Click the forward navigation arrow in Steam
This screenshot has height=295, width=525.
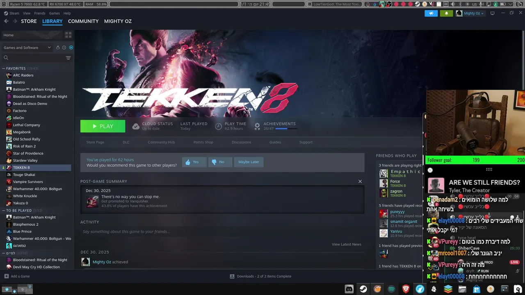tap(16, 21)
